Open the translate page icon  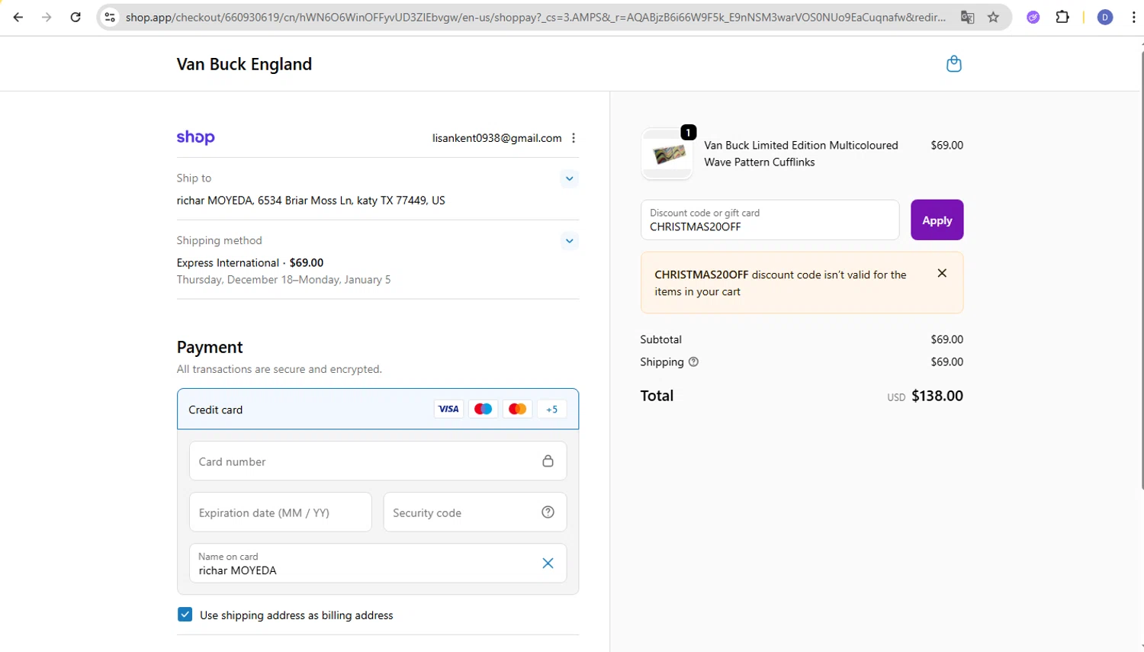pos(967,17)
